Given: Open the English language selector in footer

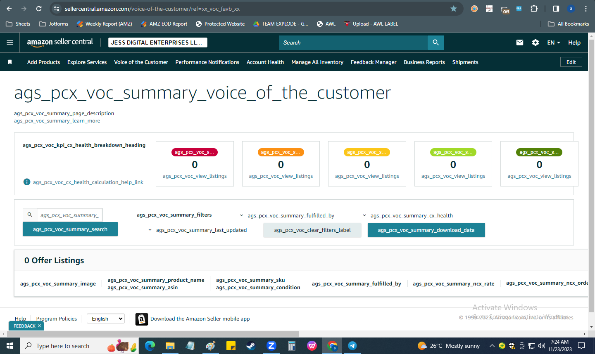Looking at the screenshot, I should [106, 319].
